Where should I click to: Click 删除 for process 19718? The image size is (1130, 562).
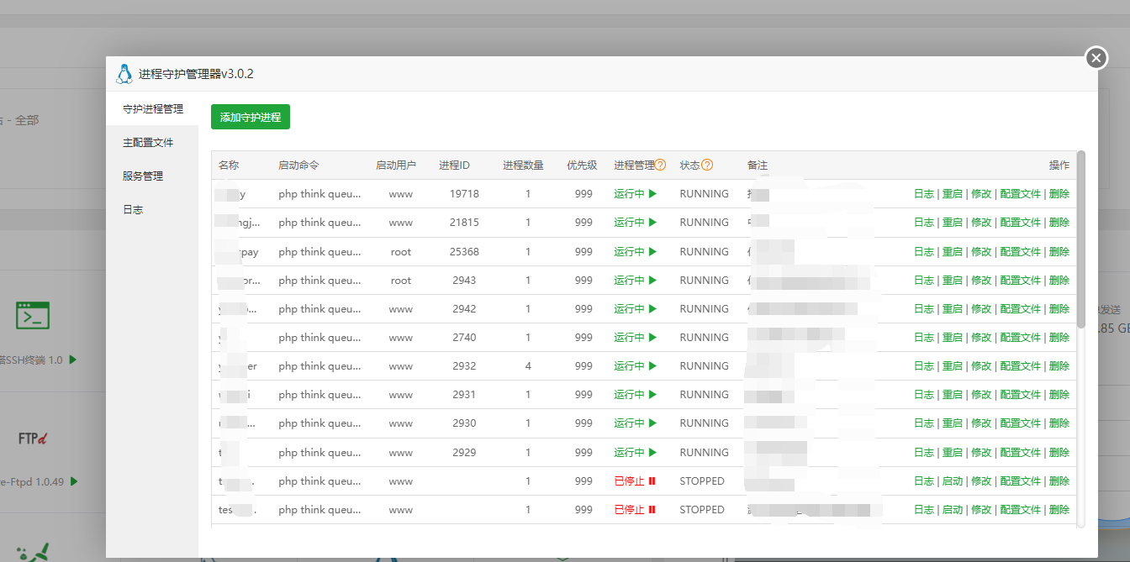[1059, 194]
